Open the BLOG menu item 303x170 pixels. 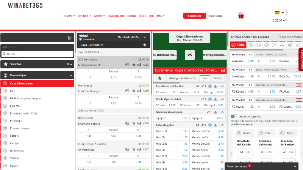click(151, 16)
